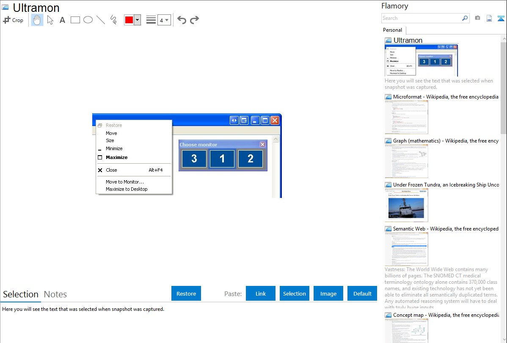507x343 pixels.
Task: Open the Semantic Web snapshot title
Action: click(x=446, y=228)
